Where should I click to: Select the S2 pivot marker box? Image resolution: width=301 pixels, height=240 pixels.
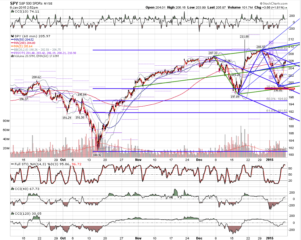[271, 78]
